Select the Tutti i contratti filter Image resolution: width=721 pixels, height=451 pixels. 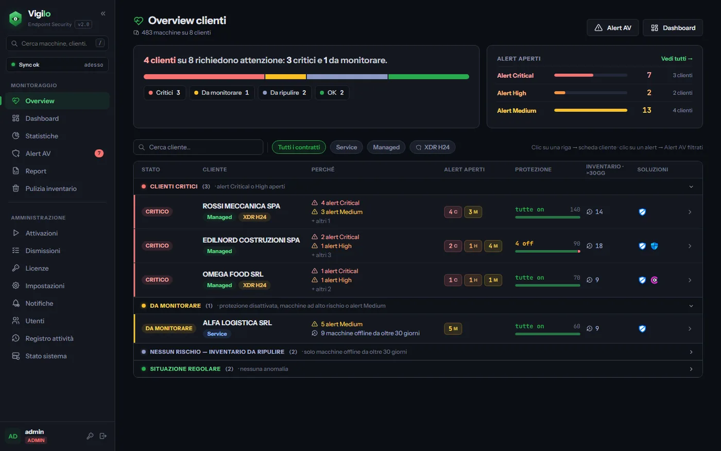coord(299,147)
